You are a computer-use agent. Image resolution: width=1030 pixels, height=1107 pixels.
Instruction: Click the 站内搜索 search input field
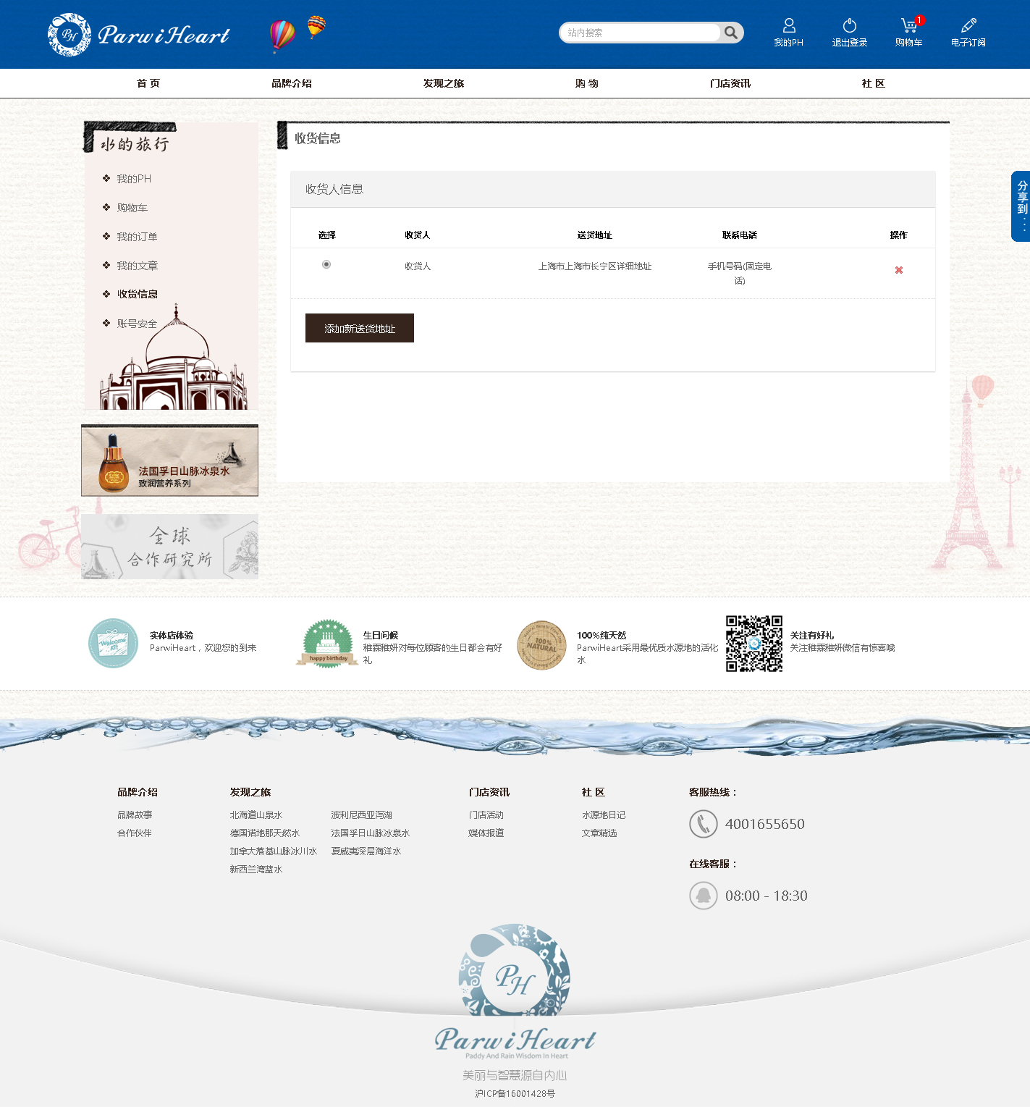(641, 33)
